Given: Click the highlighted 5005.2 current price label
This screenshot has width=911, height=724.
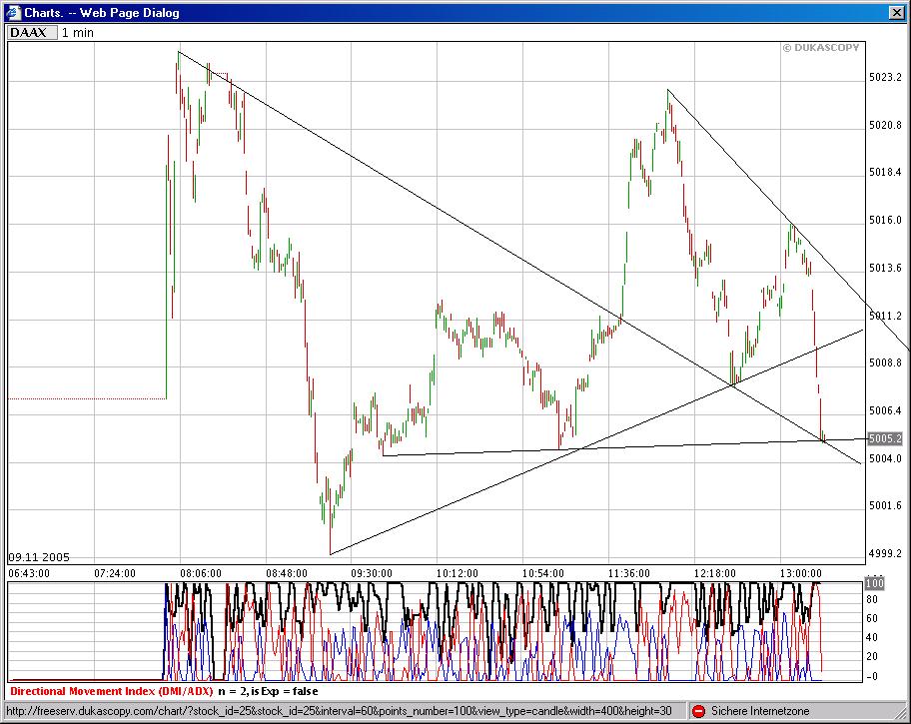Looking at the screenshot, I should tap(885, 438).
